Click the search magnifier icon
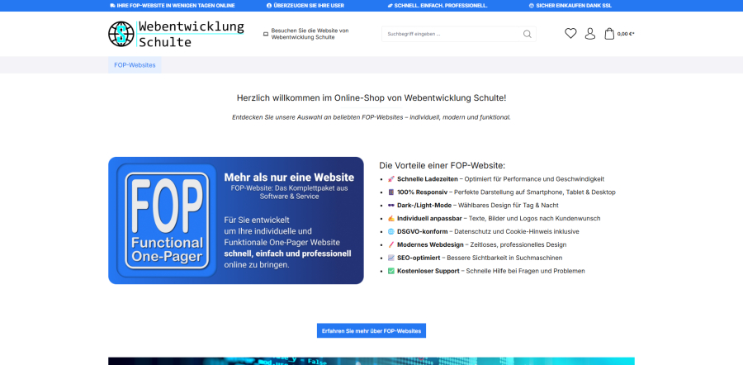743x365 pixels. (528, 34)
